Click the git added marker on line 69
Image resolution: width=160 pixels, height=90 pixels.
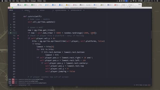[x=10, y=24]
